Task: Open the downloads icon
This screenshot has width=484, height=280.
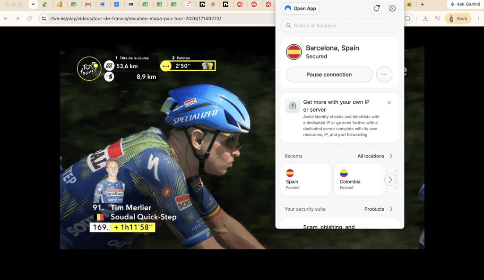Action: (x=425, y=18)
